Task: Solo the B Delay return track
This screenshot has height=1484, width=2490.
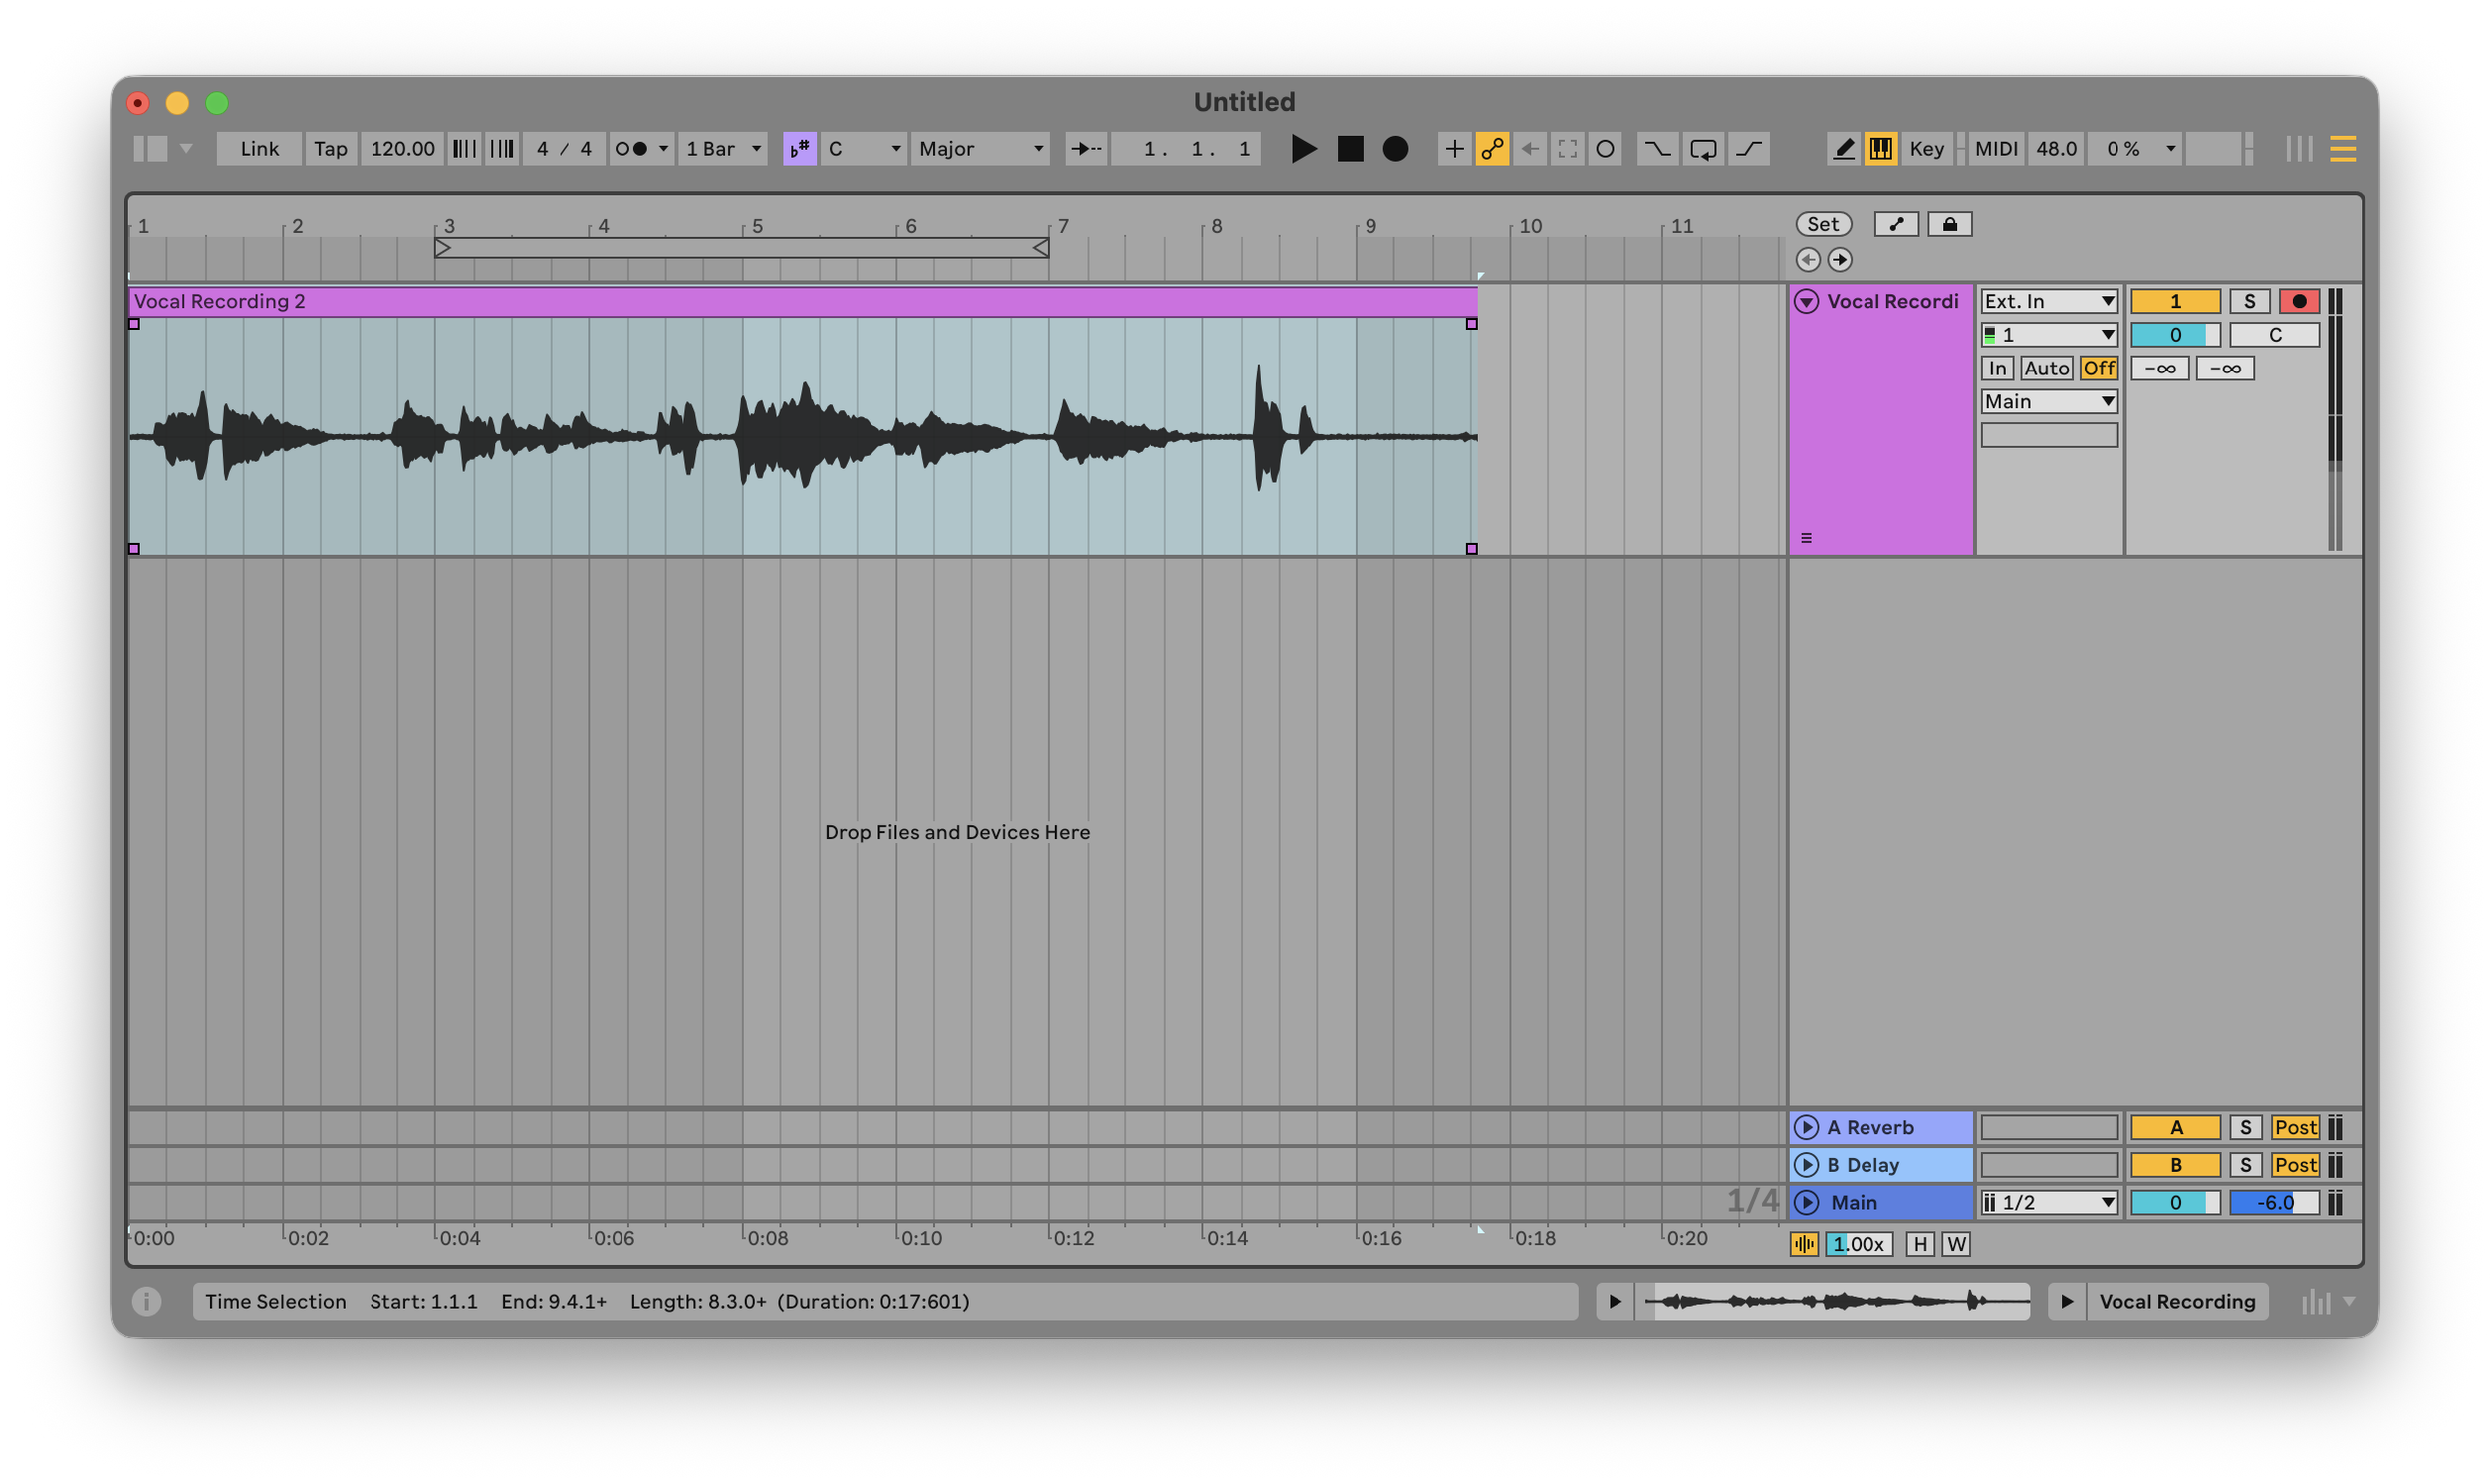Action: 2246,1165
